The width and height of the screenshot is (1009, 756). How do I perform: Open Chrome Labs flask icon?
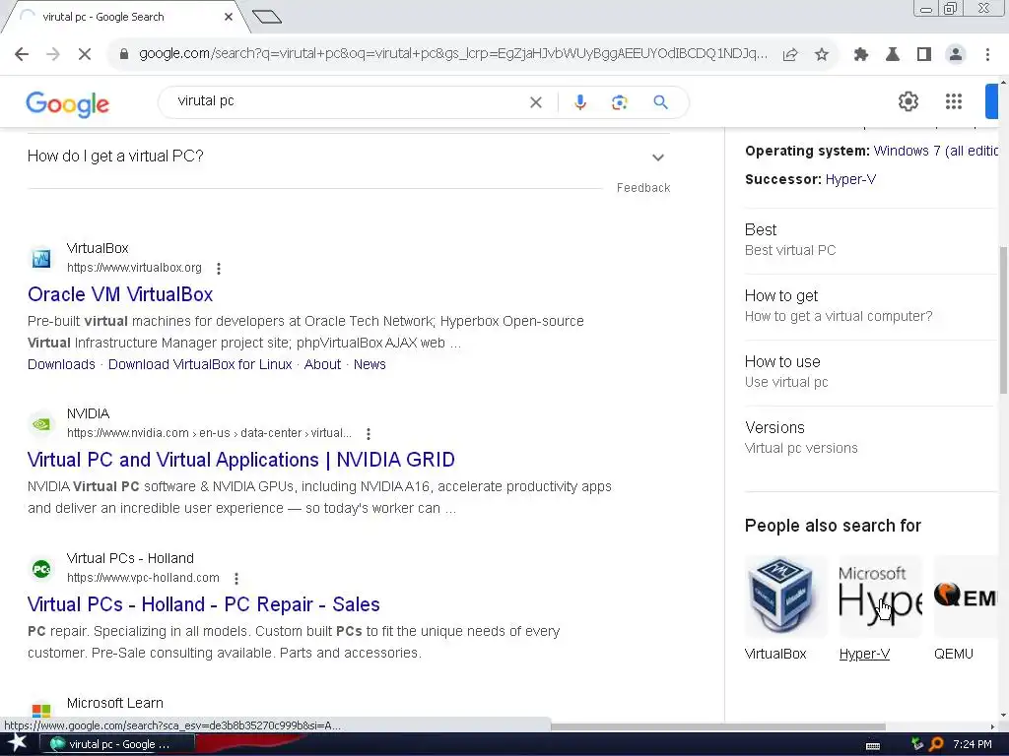tap(892, 55)
